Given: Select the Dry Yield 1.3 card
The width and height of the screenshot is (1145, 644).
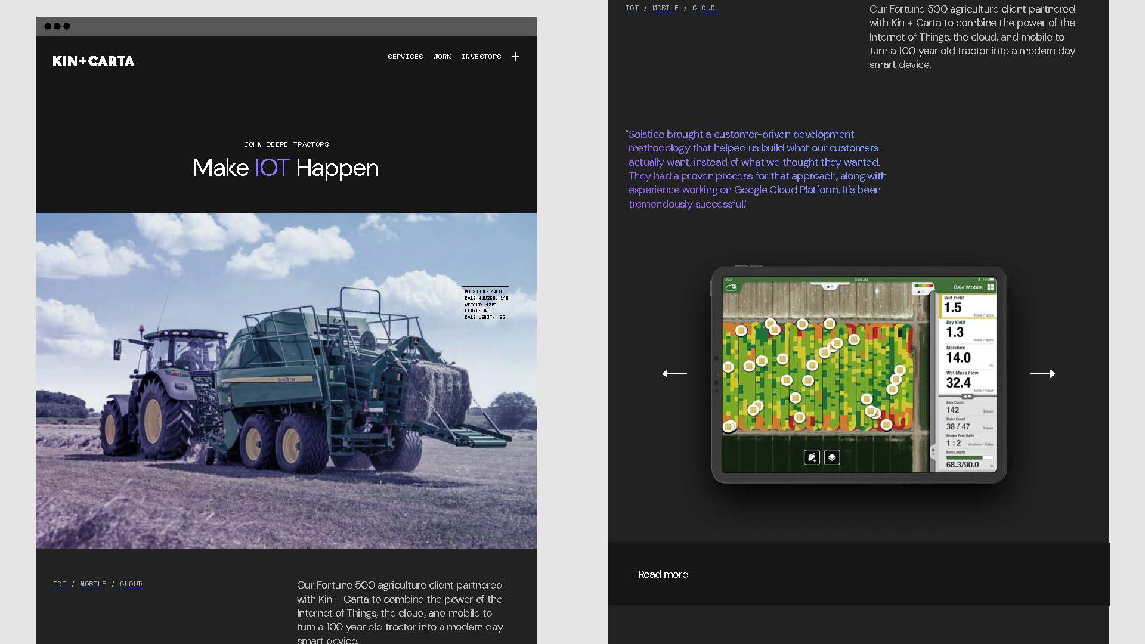Looking at the screenshot, I should 967,331.
